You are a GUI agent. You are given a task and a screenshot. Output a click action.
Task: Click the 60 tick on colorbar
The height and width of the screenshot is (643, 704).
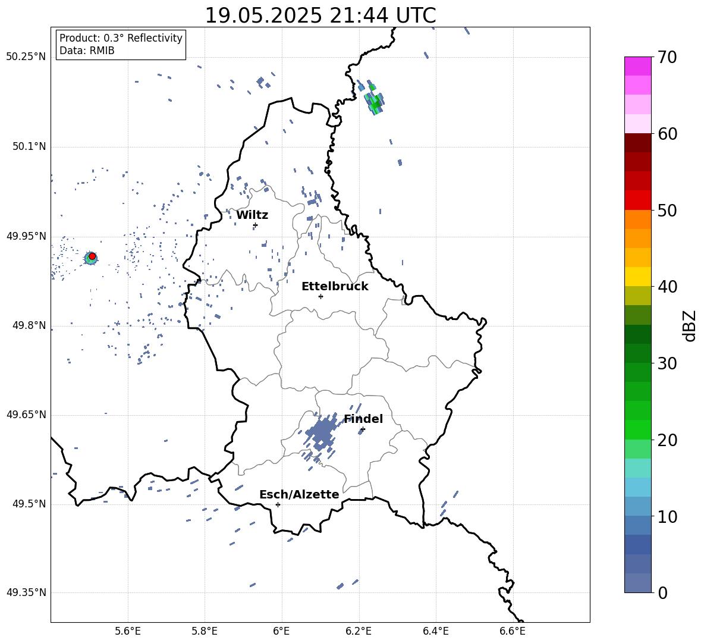click(x=667, y=134)
